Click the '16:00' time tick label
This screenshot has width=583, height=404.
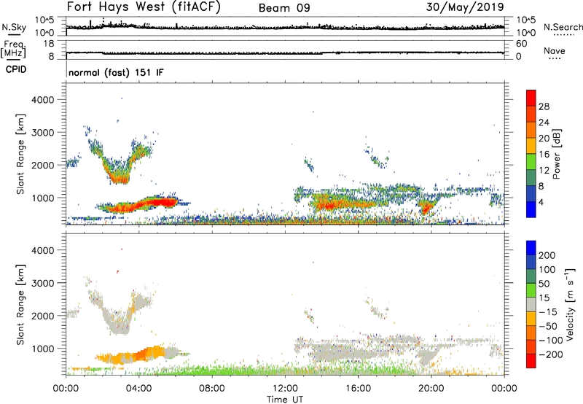[358, 389]
